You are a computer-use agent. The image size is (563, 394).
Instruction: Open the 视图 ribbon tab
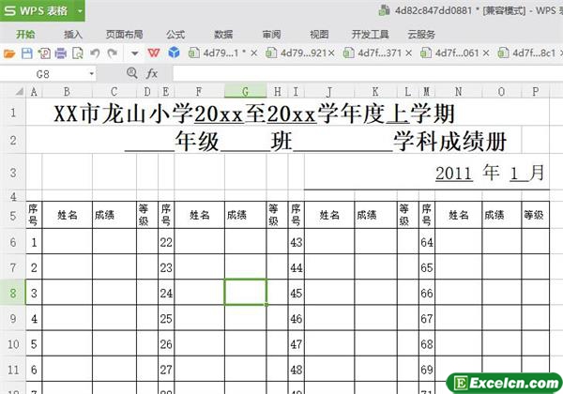point(319,35)
